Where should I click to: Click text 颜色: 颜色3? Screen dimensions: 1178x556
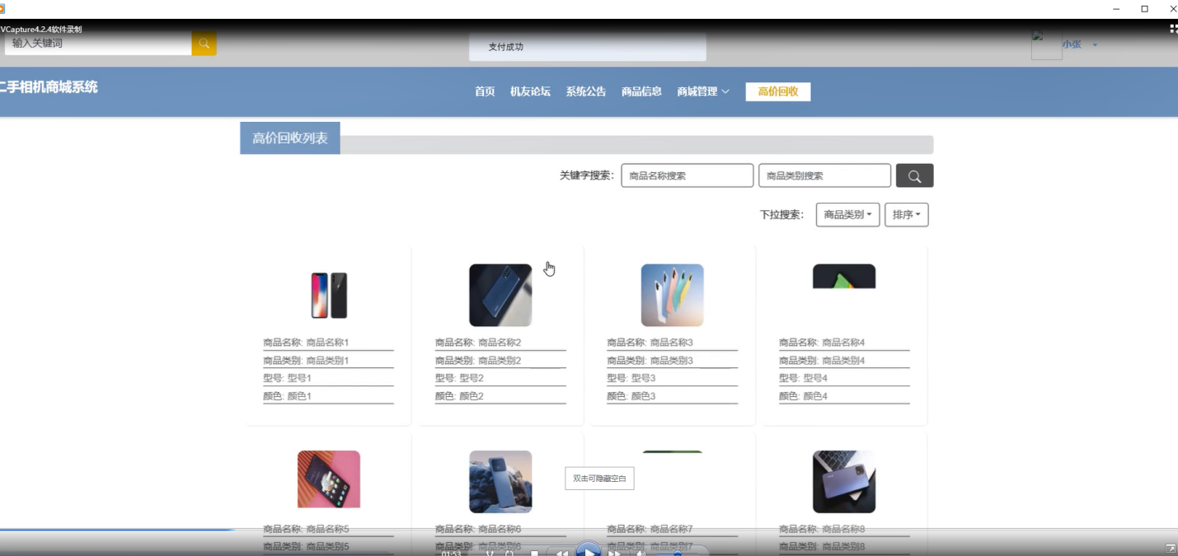click(x=631, y=396)
